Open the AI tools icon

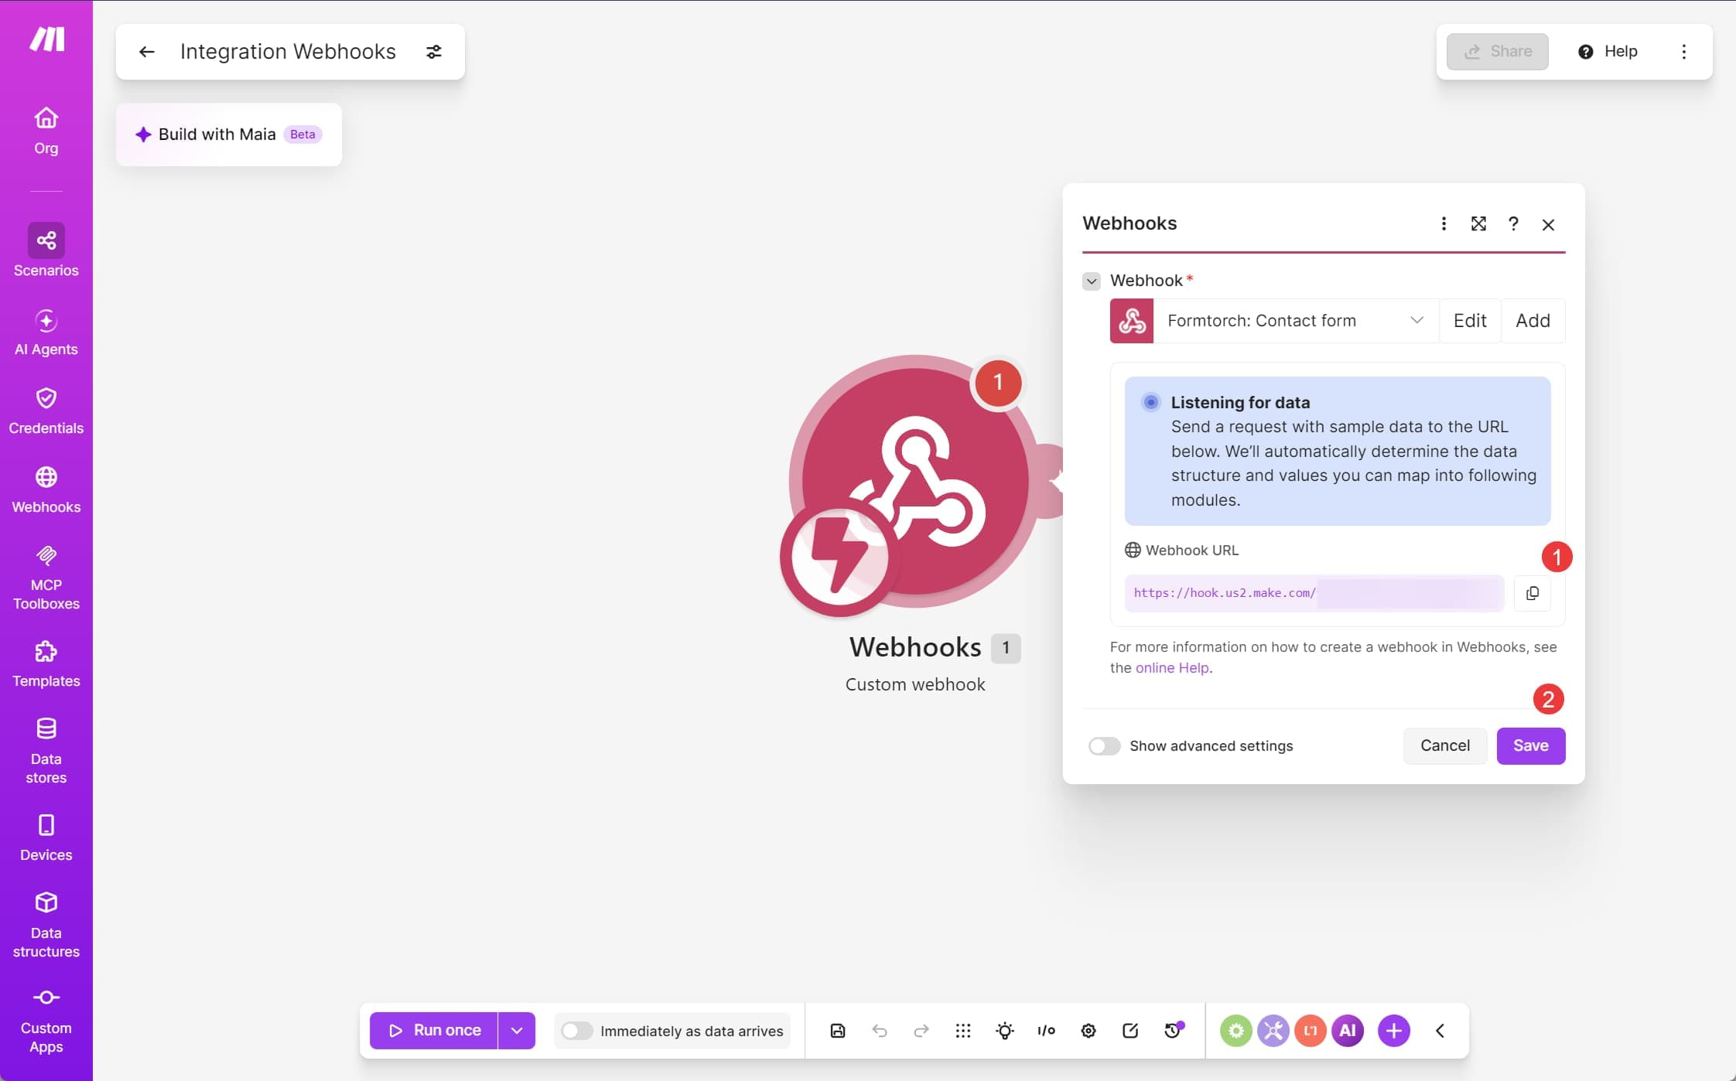pyautogui.click(x=1348, y=1031)
